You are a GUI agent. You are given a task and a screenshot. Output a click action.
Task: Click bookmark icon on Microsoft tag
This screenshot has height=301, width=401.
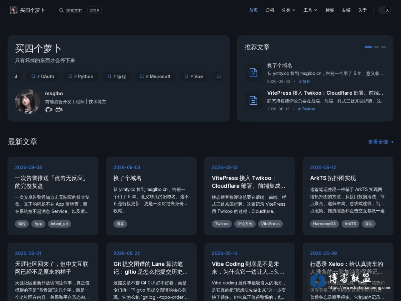point(142,77)
